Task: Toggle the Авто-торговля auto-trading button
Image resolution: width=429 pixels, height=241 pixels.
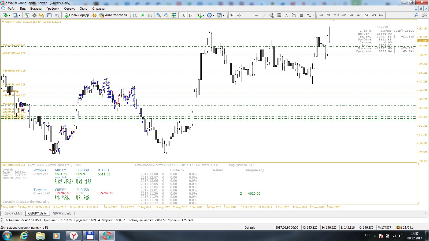Action: pos(113,15)
